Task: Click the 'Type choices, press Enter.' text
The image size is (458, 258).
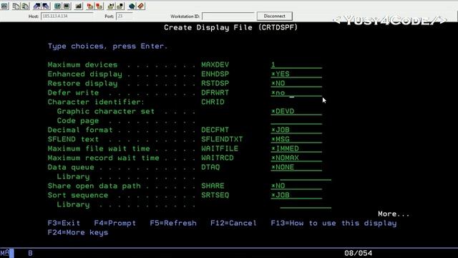Action: pyautogui.click(x=108, y=46)
